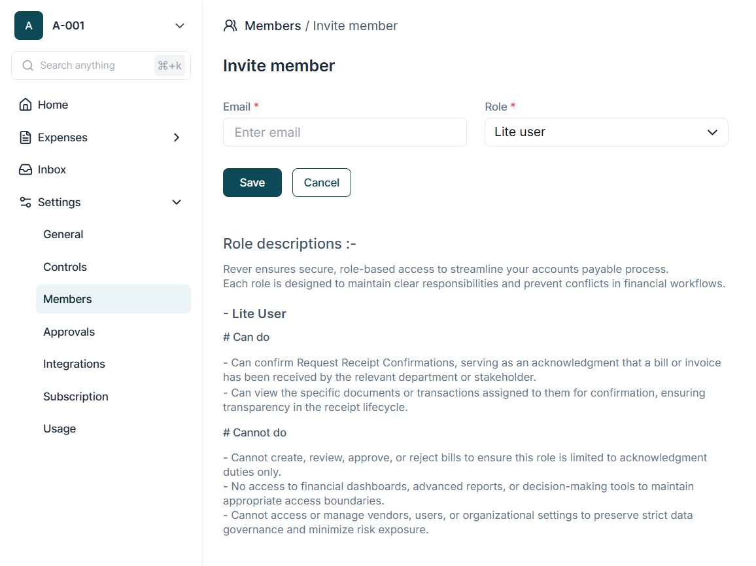The height and width of the screenshot is (566, 756).
Task: Click the Expenses document icon
Action: click(x=26, y=137)
